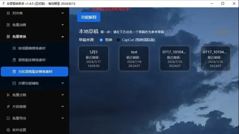Click the 批量导出 export icon

(x=8, y=118)
